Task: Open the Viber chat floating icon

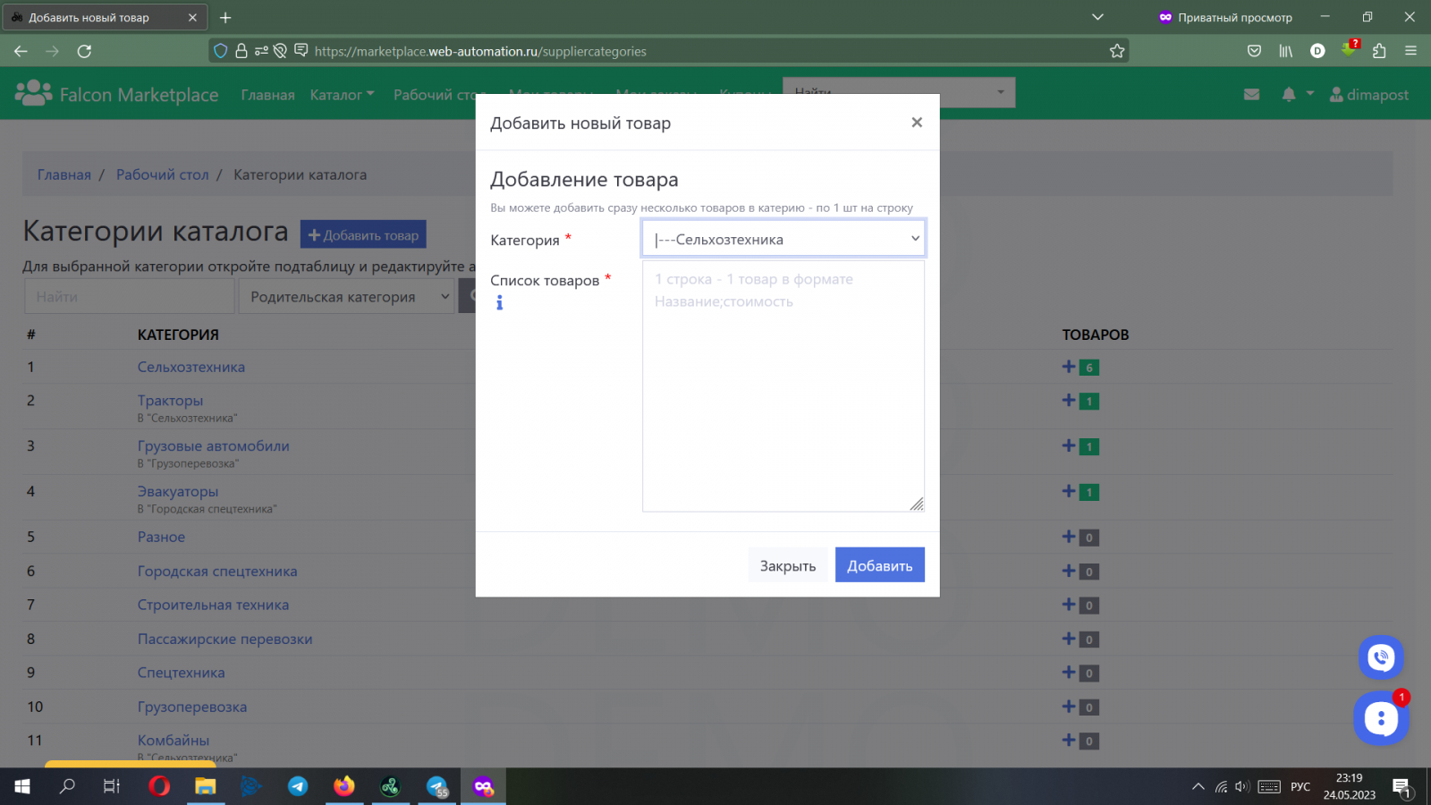Action: click(1381, 657)
